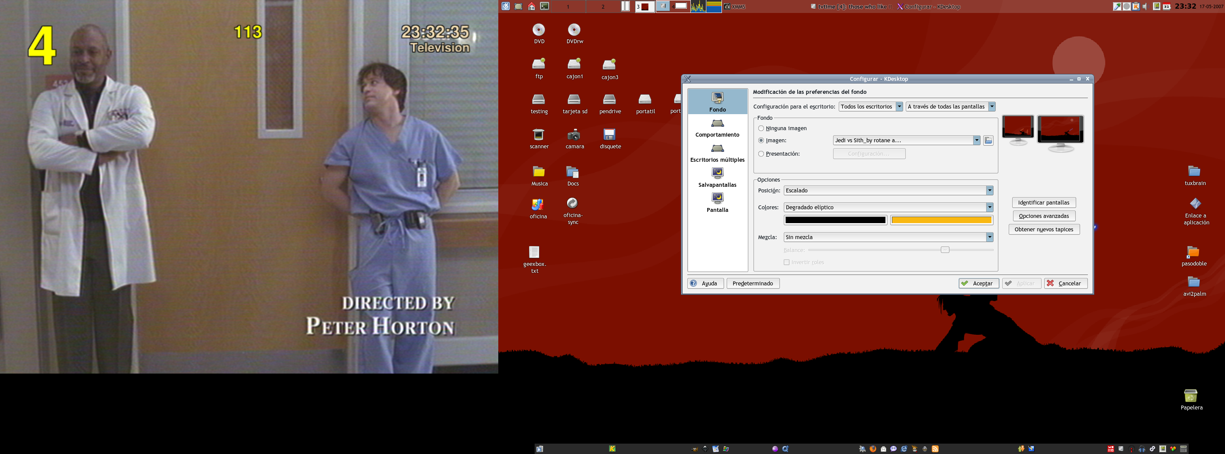Open the Mezcla Sin mezcla dropdown
The image size is (1225, 454).
click(x=888, y=237)
